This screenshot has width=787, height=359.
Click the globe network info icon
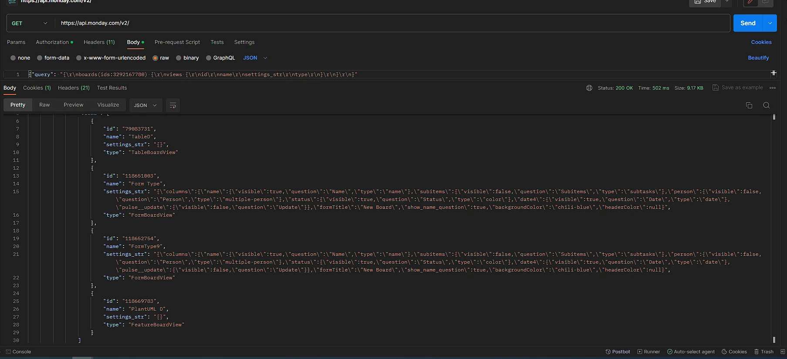pos(589,88)
